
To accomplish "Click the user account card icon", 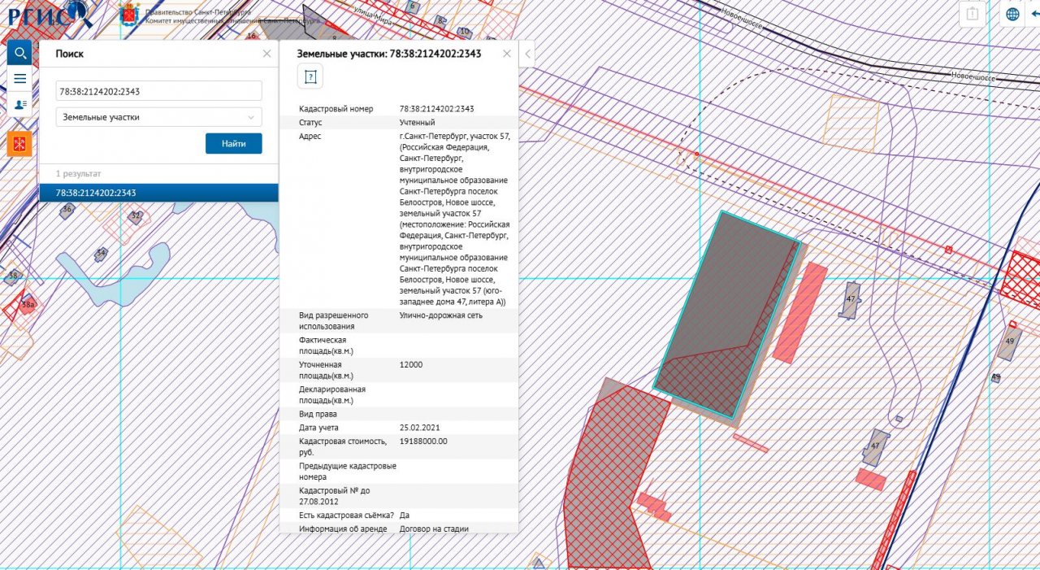I will pyautogui.click(x=19, y=105).
